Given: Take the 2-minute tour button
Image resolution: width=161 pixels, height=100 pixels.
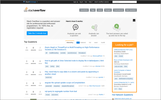Looking at the screenshot, I should (37, 33).
